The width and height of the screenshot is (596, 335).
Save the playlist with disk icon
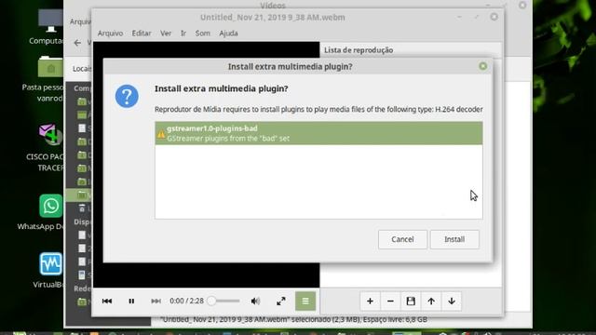[411, 301]
